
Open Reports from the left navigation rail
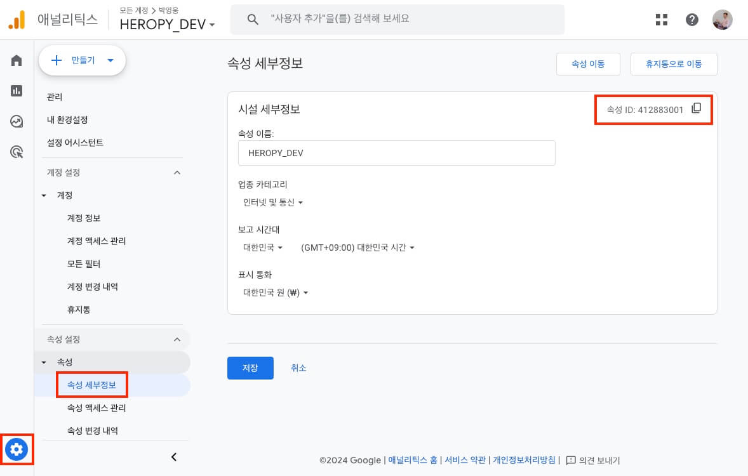(16, 91)
